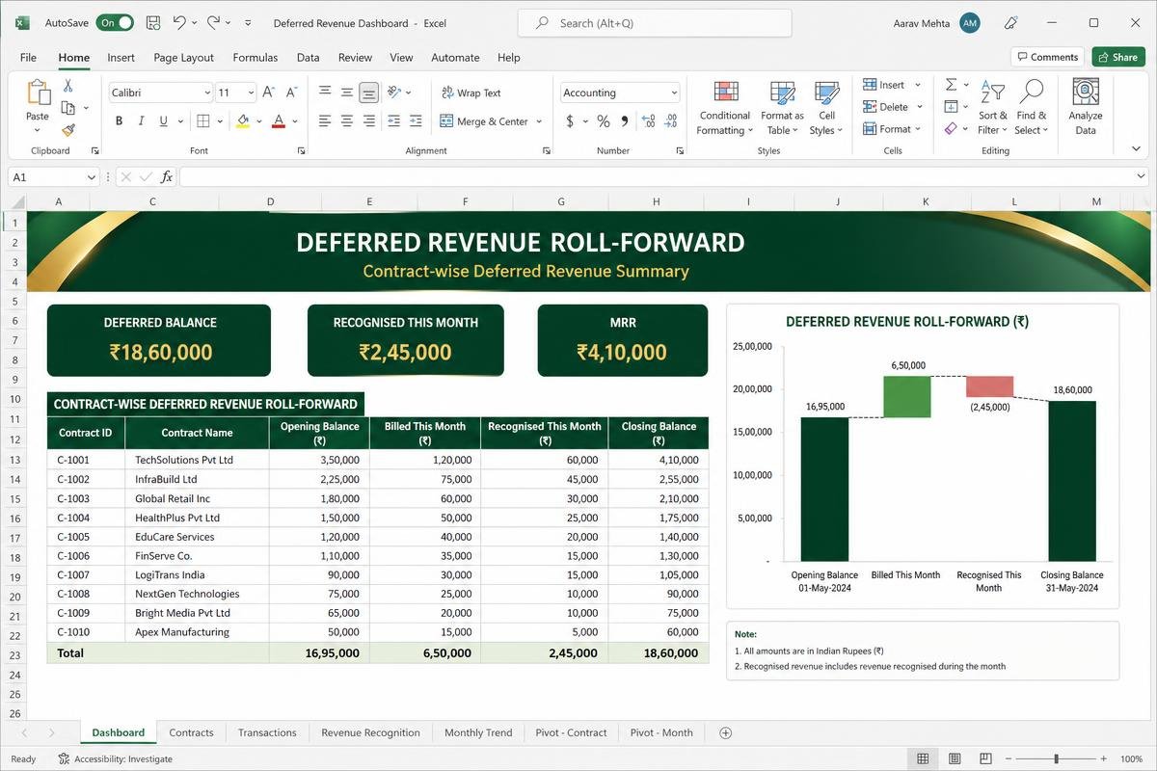Switch to Page Layout view in status bar
This screenshot has width=1157, height=771.
click(x=955, y=758)
